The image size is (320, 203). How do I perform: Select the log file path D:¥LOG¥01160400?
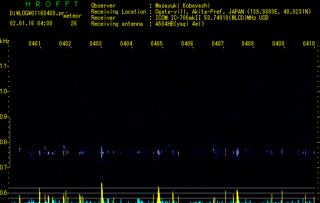click(x=34, y=13)
